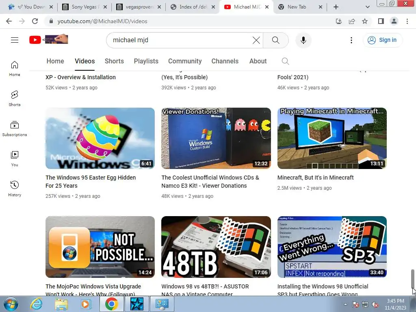Switch to Sony Vegas browser tab
Viewport: 416px width, 312px height.
coord(84,7)
